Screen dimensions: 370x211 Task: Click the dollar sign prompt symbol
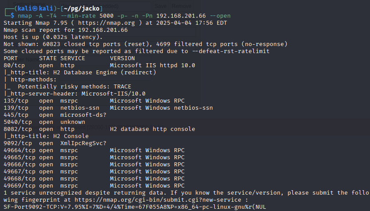click(x=12, y=16)
